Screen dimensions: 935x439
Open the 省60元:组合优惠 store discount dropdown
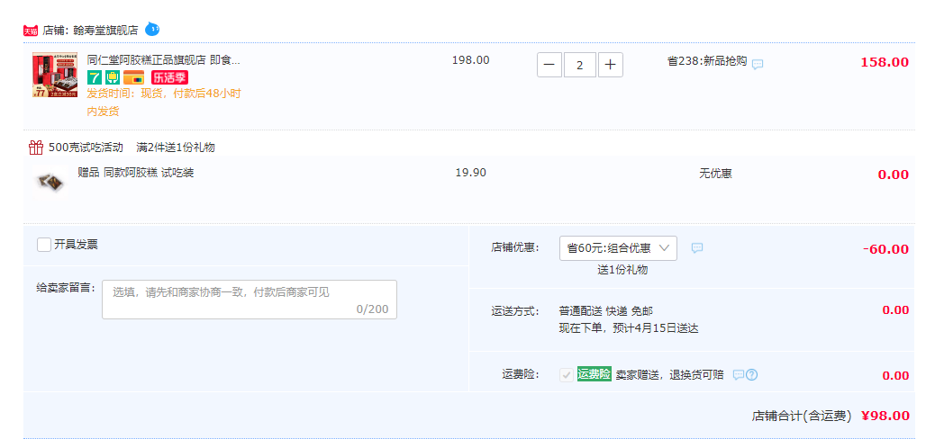point(618,248)
